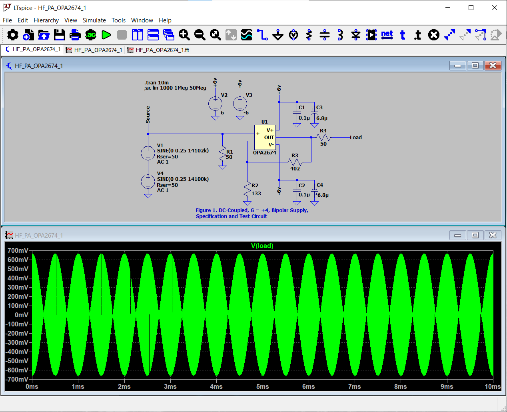Open the simulation command (.ac) configure icon
The width and height of the screenshot is (507, 412).
coord(91,35)
